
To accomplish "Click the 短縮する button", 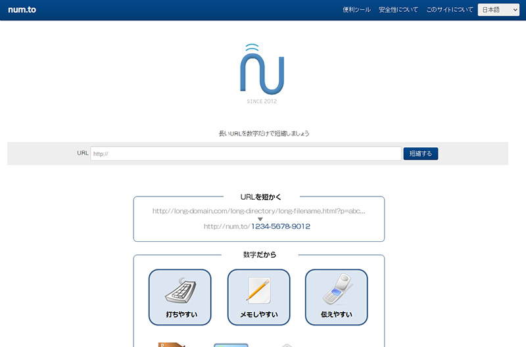I will point(421,154).
